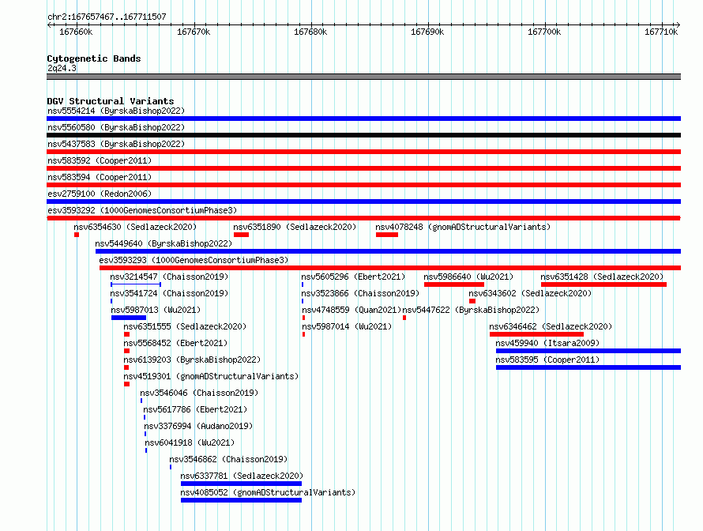The width and height of the screenshot is (703, 531).
Task: Click the red bar under nsv6351890
Action: pyautogui.click(x=241, y=235)
